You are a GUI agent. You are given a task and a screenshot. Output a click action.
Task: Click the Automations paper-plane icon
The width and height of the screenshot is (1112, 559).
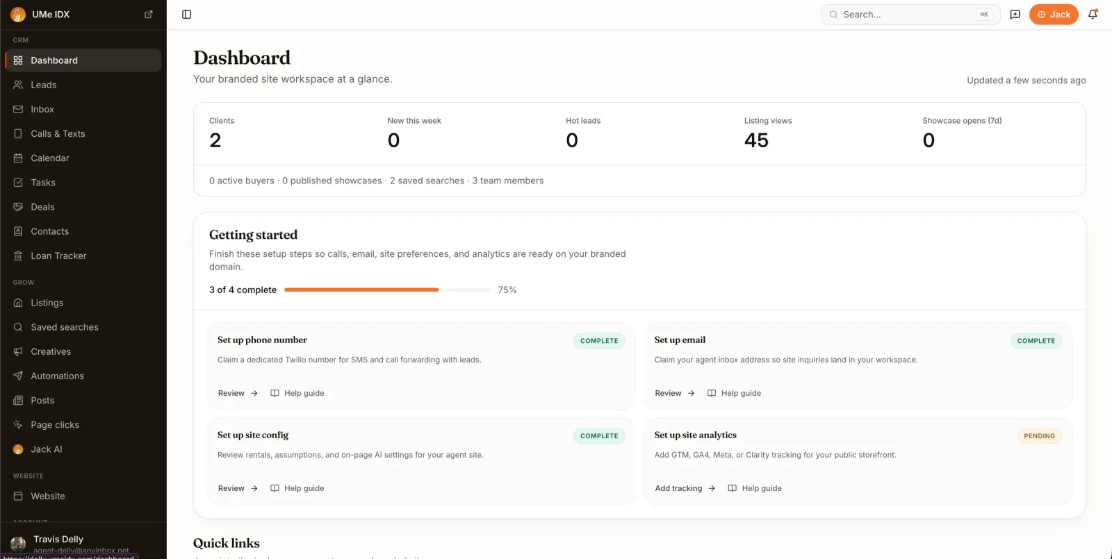(x=18, y=376)
